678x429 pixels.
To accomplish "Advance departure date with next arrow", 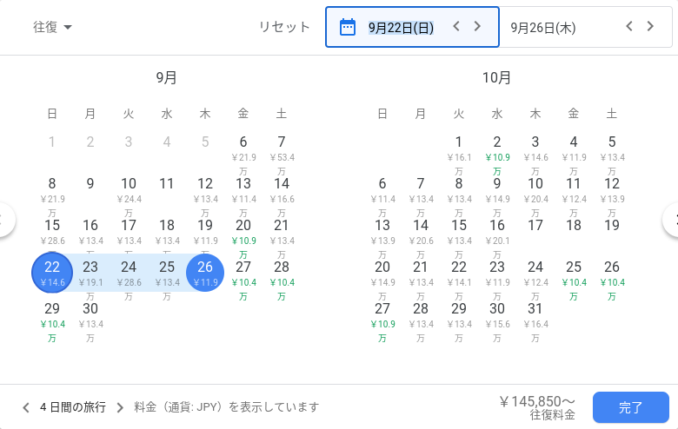I will 477,27.
